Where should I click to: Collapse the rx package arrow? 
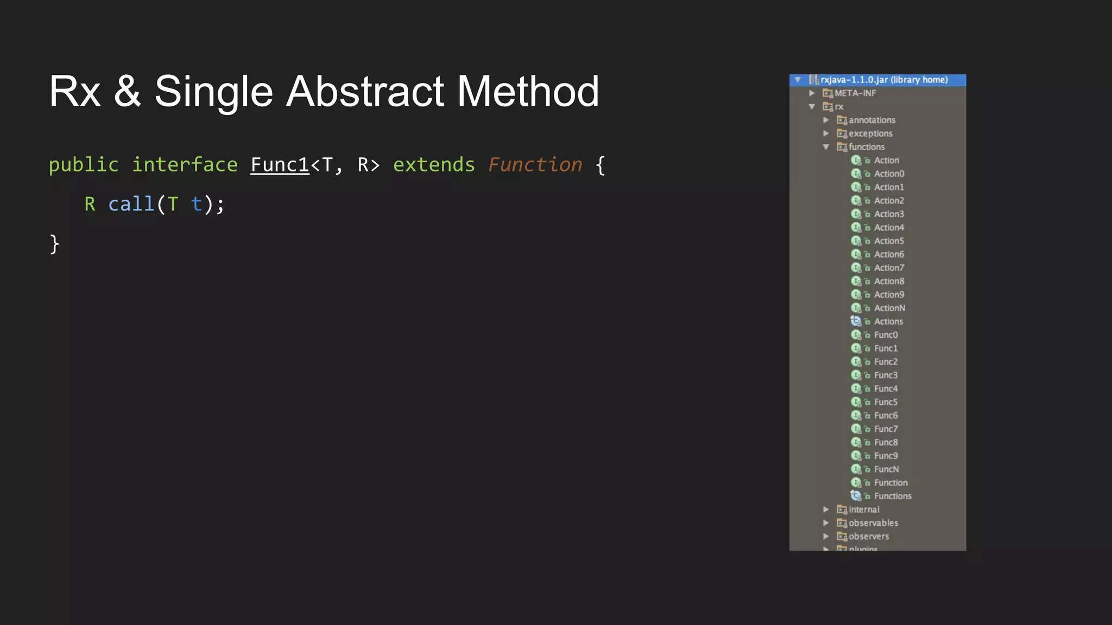point(812,107)
